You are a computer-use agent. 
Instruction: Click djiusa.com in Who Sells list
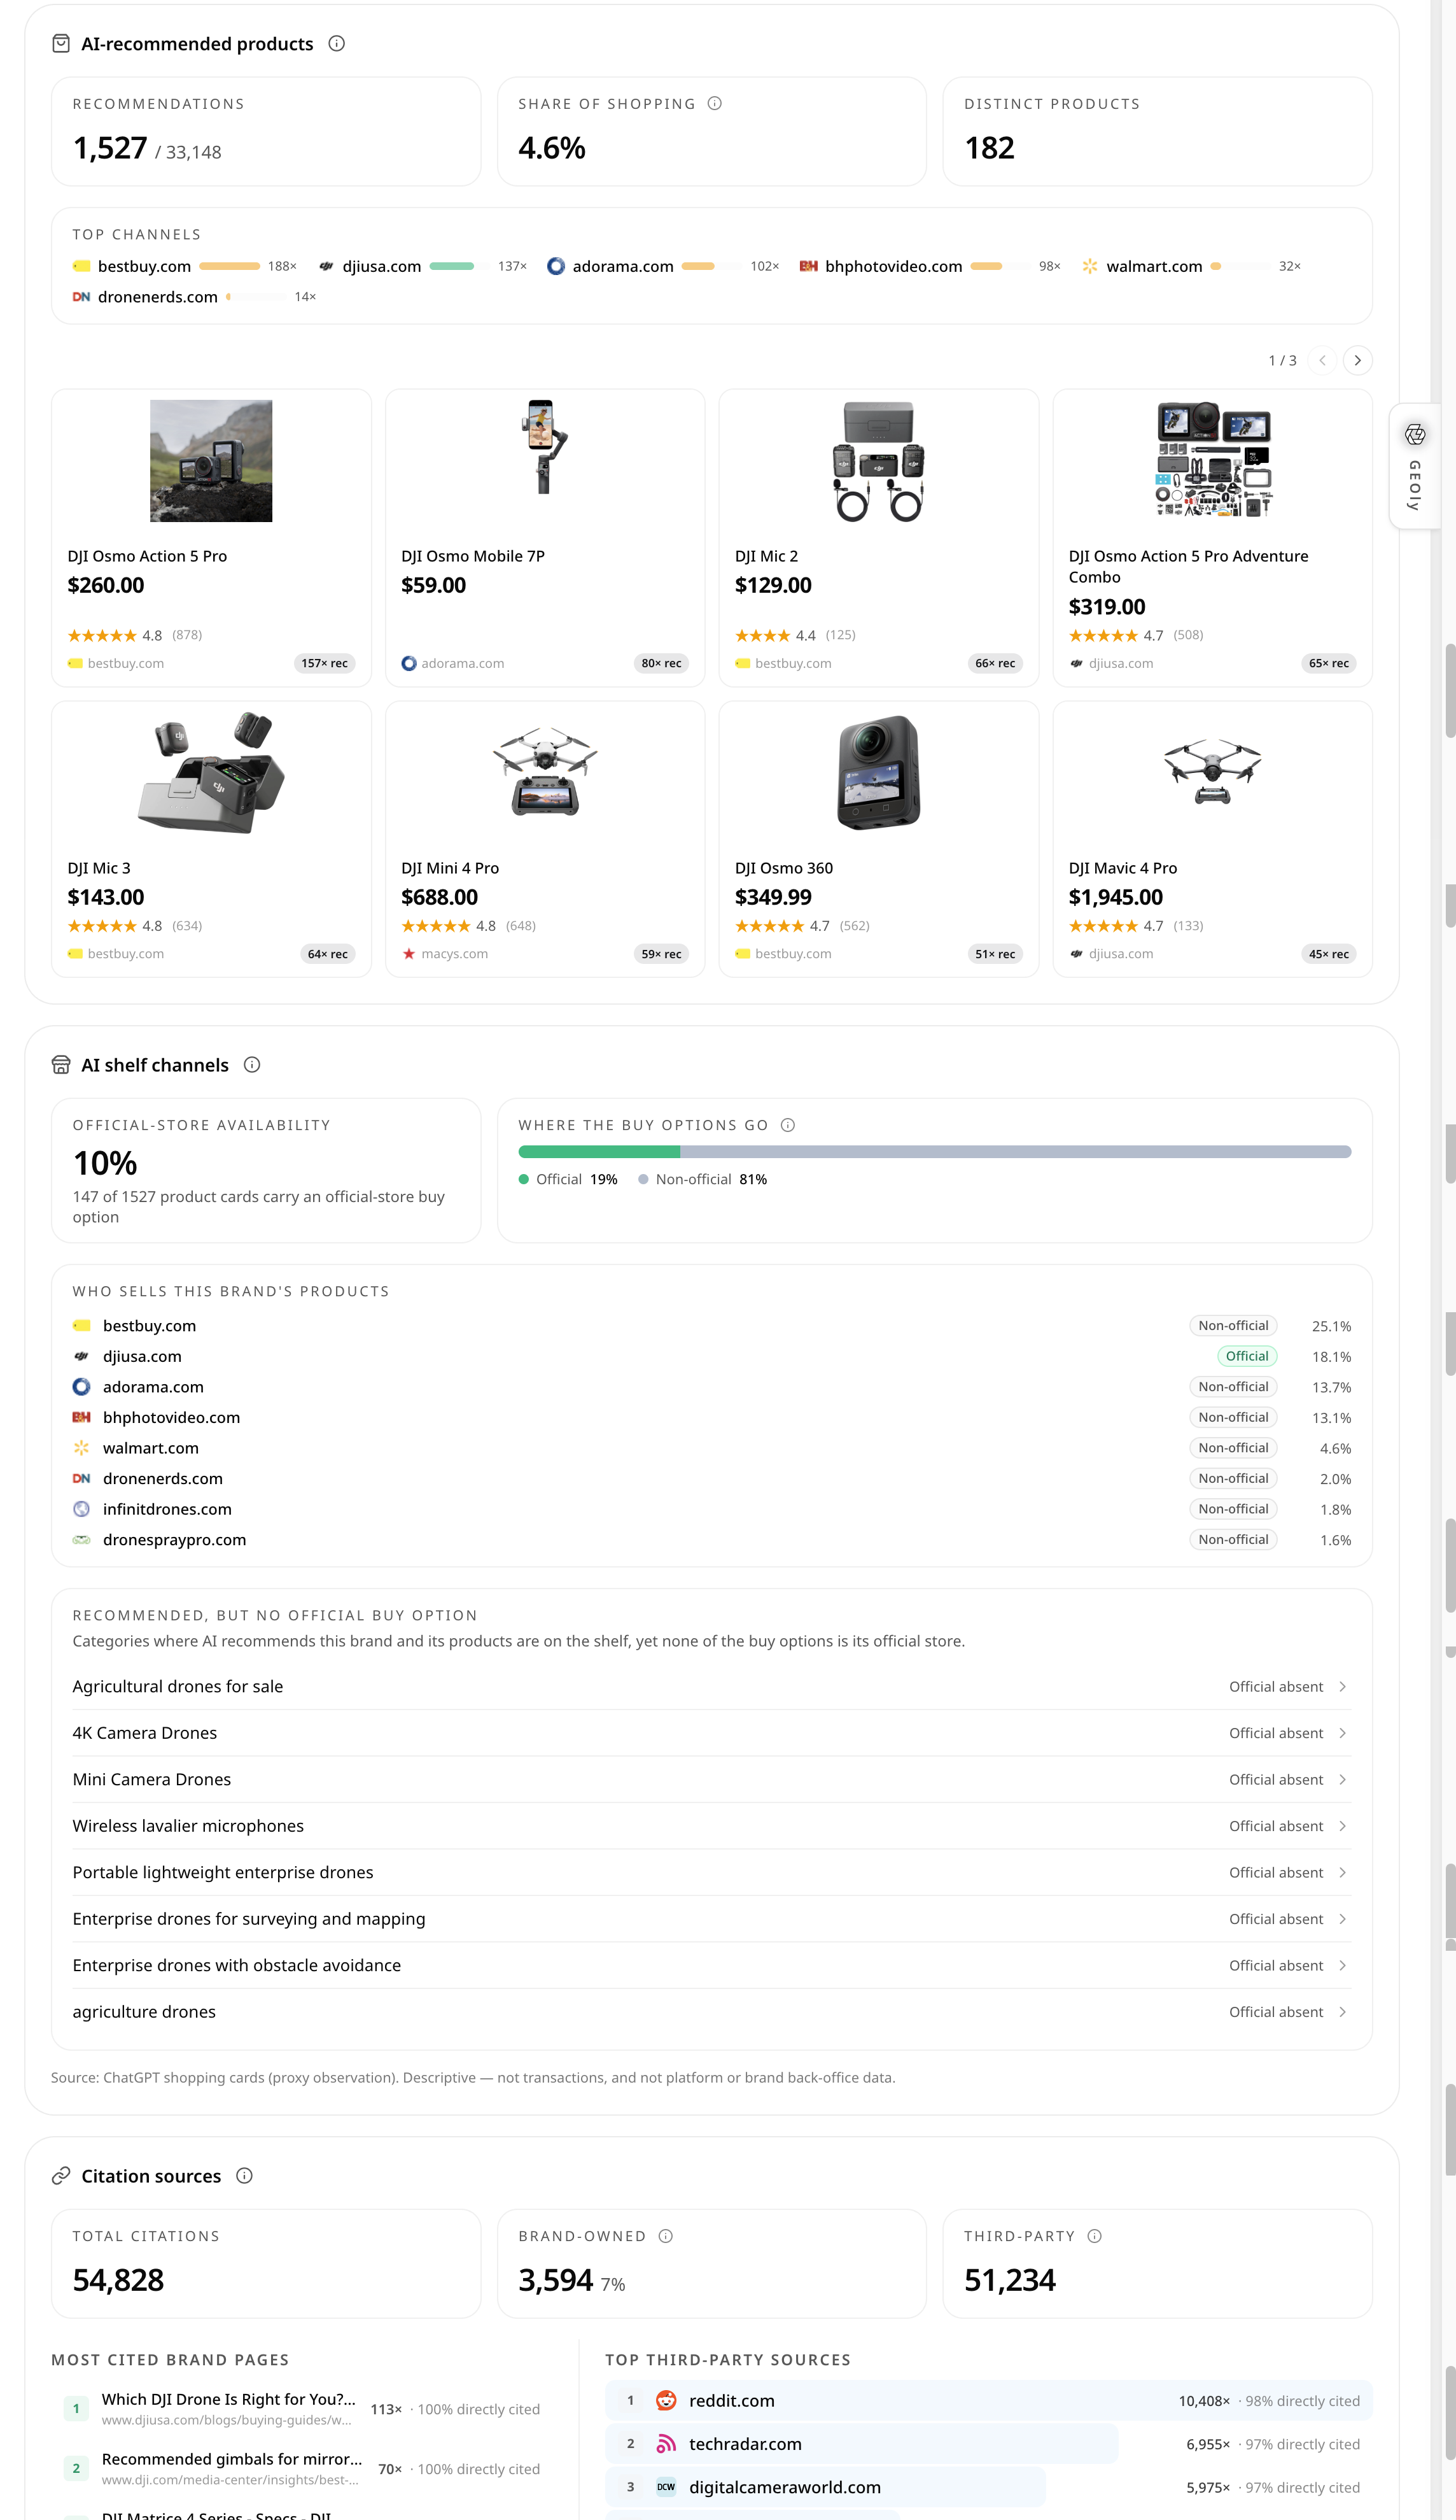(x=142, y=1356)
